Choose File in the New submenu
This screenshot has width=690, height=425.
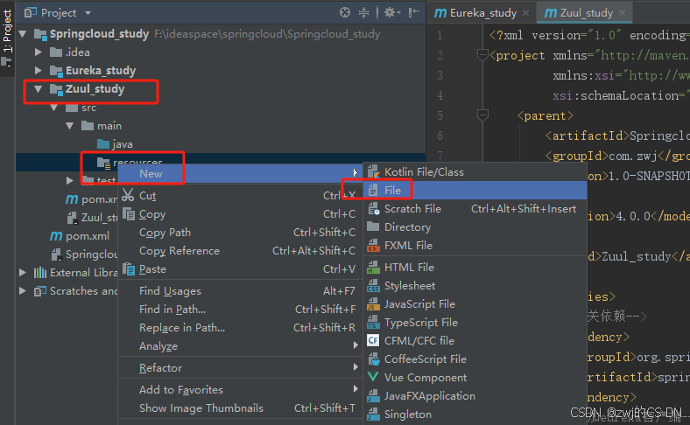tap(475, 191)
